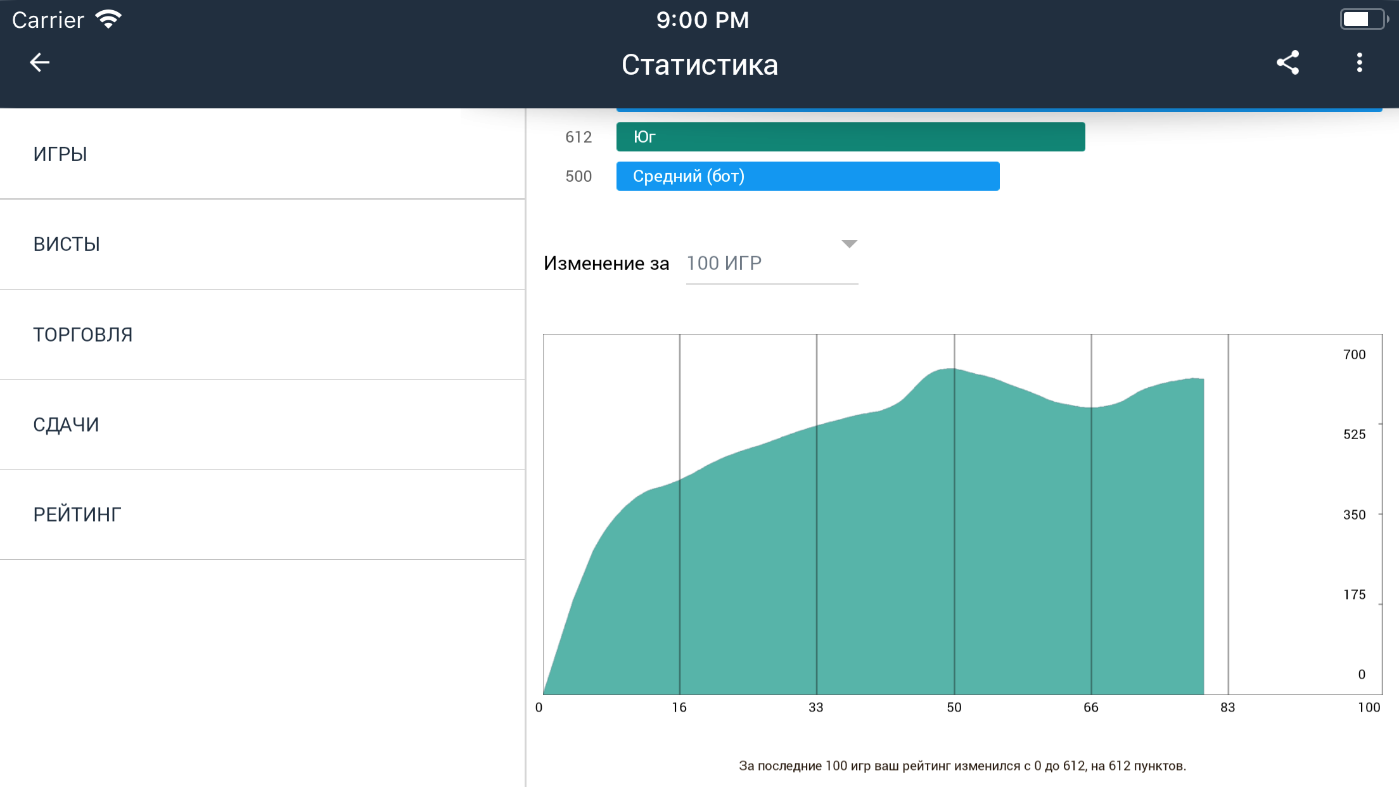This screenshot has height=787, width=1399.
Task: Tap the blue Средний (бот) bar
Action: [808, 176]
